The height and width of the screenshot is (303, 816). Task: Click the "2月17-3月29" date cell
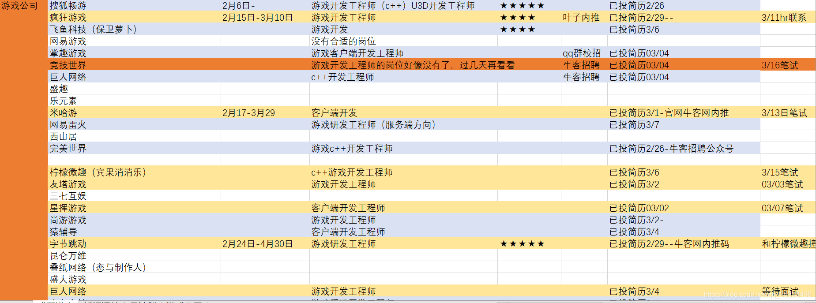coord(265,112)
